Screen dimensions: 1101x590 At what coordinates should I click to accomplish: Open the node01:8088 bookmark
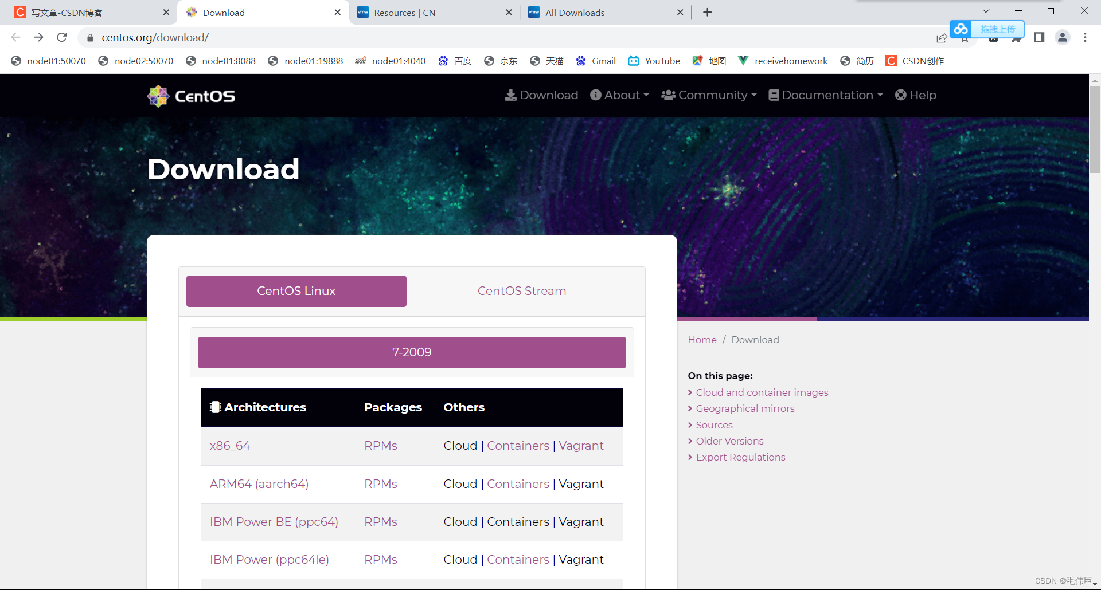pos(221,61)
